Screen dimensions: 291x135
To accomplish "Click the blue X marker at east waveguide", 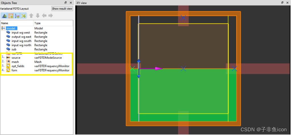I will (234, 69).
